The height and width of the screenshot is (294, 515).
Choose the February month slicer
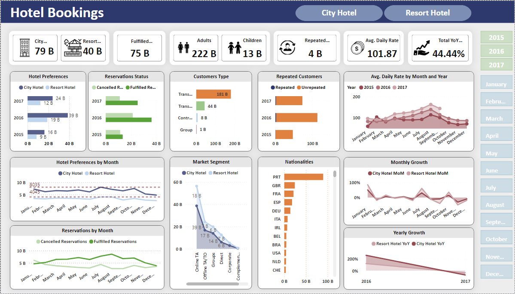[x=496, y=99]
